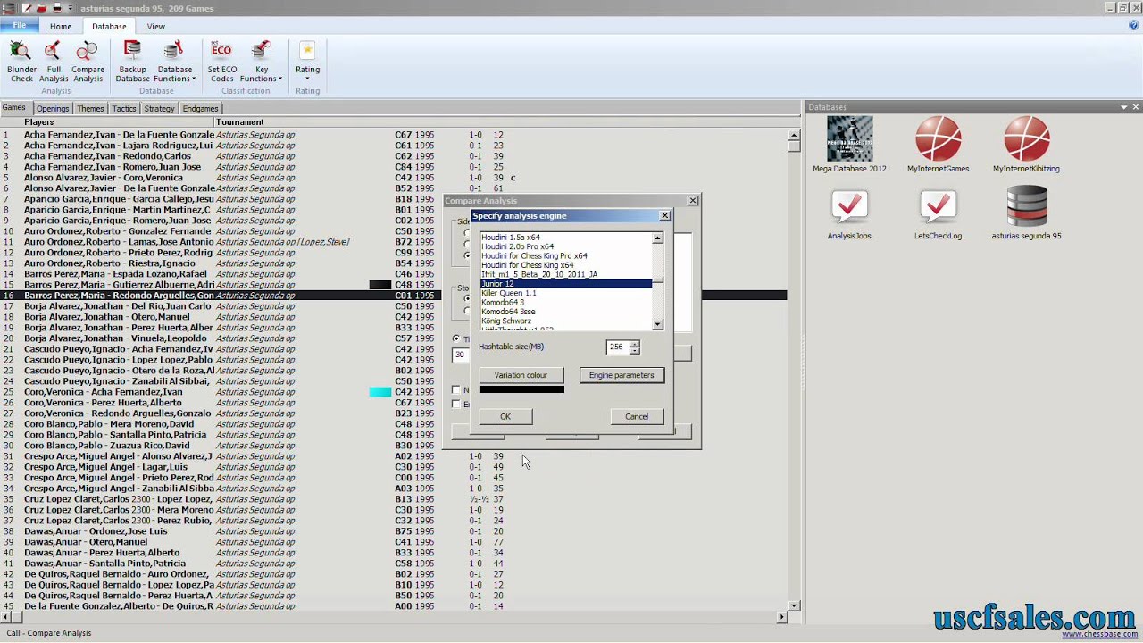Screen dimensions: 1143x643
Task: Click Variation colour button
Action: (x=521, y=375)
